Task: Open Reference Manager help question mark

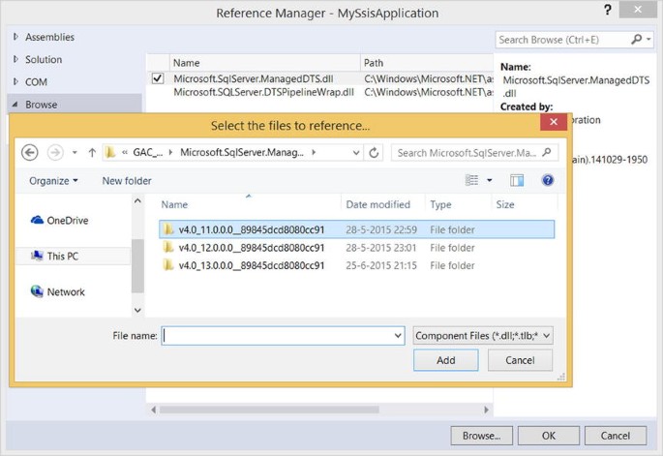Action: [x=608, y=10]
